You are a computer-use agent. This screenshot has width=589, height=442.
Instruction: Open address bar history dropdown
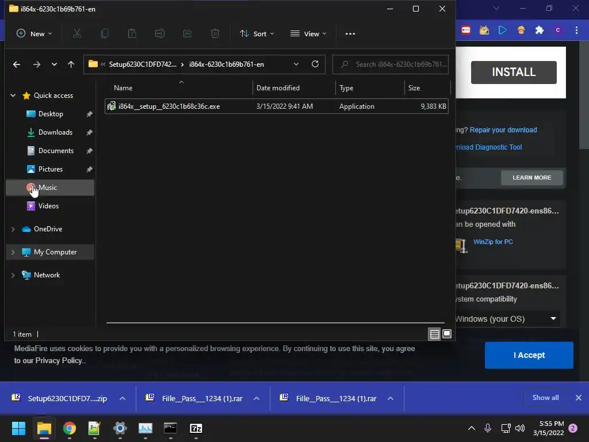[x=296, y=64]
